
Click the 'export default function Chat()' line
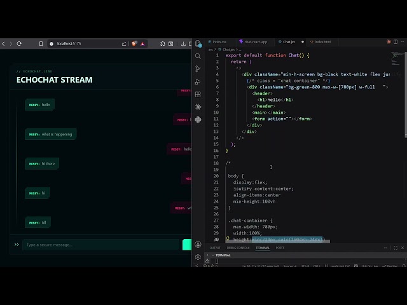click(267, 55)
